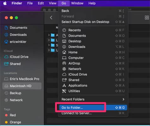150x126 pixels.
Task: Minimize Finder window with yellow button
Action: (x=11, y=18)
